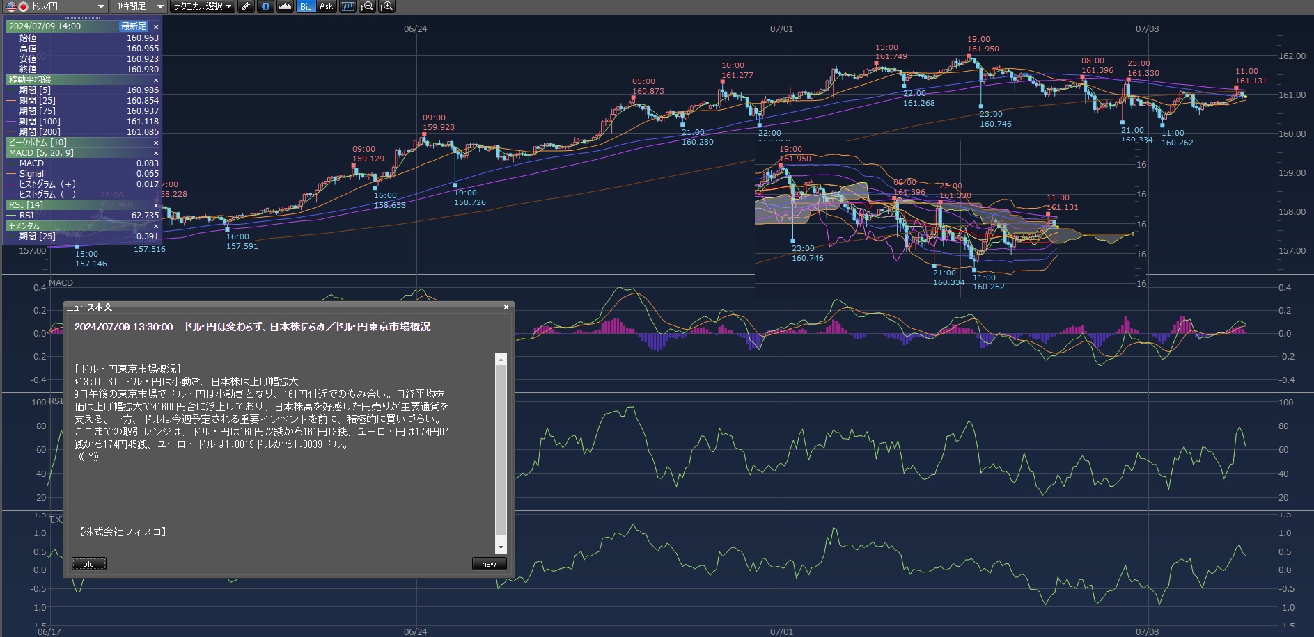Click the news text vertical scrollbar
This screenshot has height=637, width=1314.
(x=501, y=452)
